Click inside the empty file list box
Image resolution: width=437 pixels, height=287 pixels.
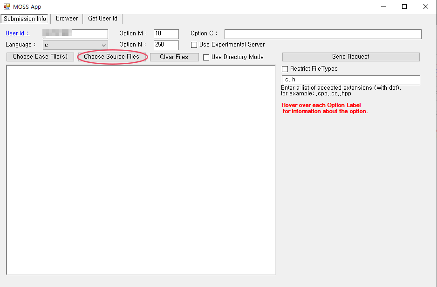(x=141, y=170)
